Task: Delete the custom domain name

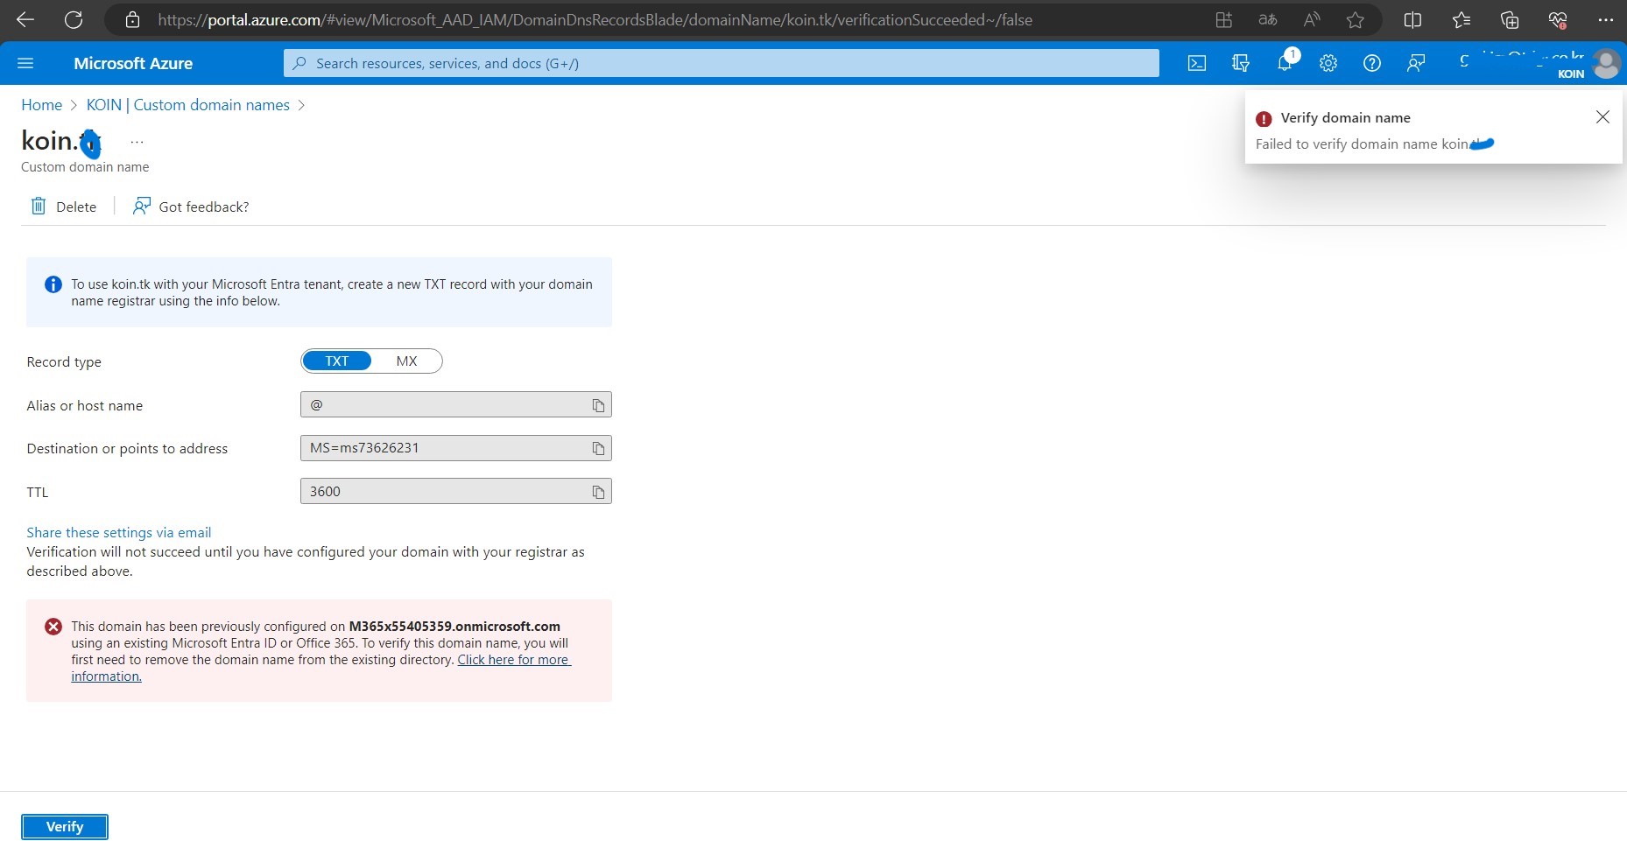Action: 64,207
